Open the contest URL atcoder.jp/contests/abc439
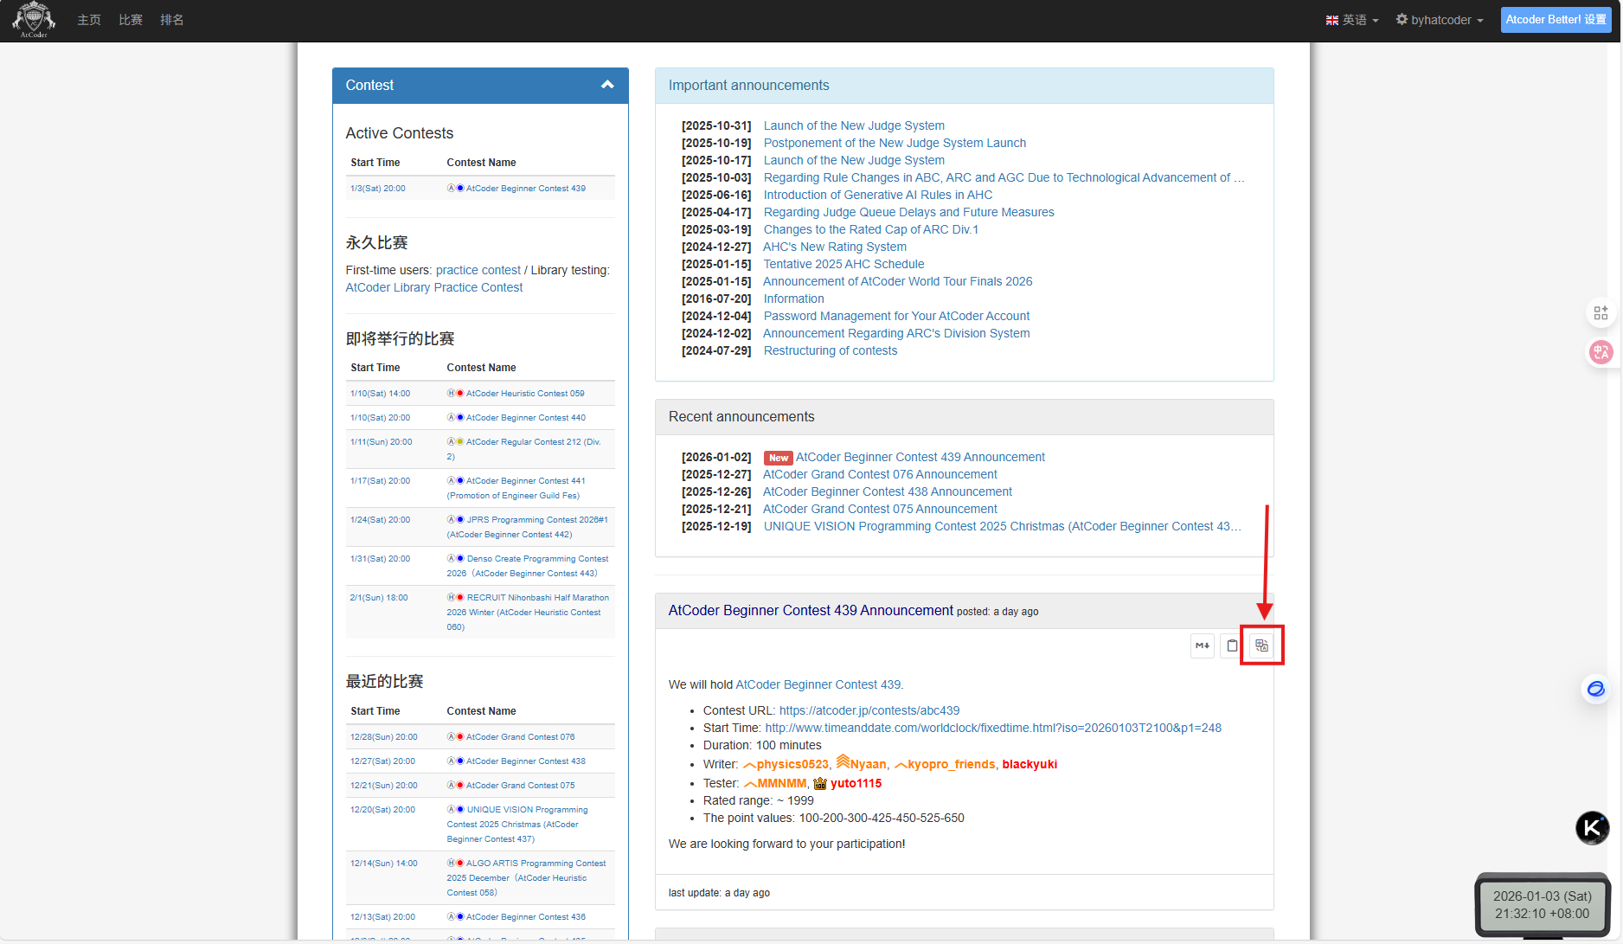 869,710
